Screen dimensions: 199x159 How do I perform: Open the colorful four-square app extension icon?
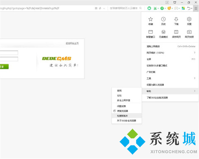coord(183,8)
